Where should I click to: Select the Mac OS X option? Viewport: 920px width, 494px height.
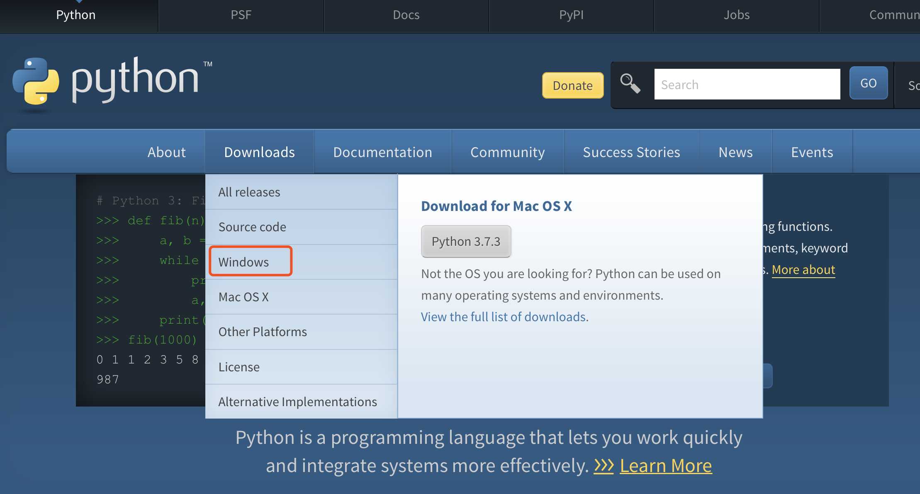coord(244,297)
